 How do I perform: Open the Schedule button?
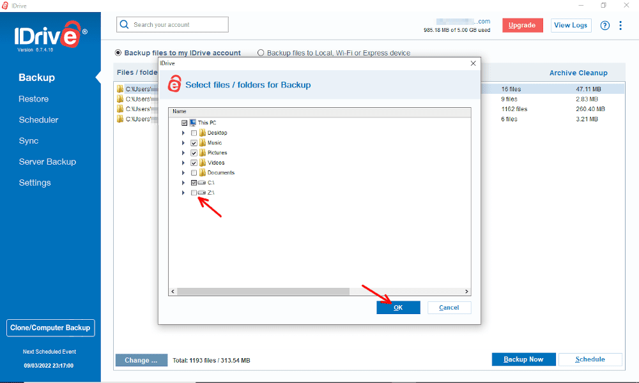tap(590, 359)
